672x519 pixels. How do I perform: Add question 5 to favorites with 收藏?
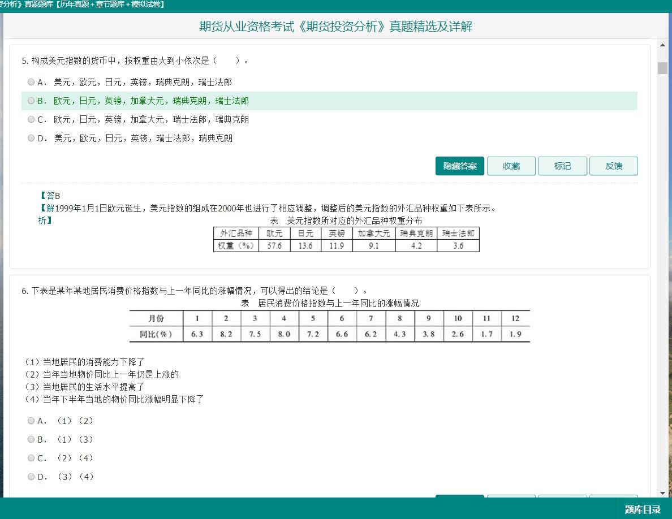point(511,166)
